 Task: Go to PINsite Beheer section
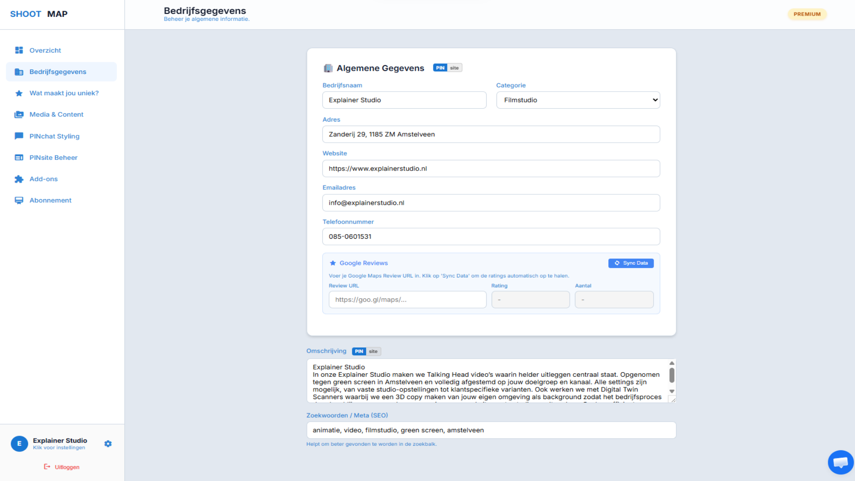tap(53, 158)
